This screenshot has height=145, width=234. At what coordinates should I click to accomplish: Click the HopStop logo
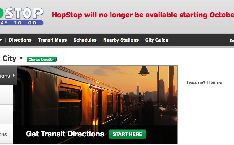tap(22, 16)
